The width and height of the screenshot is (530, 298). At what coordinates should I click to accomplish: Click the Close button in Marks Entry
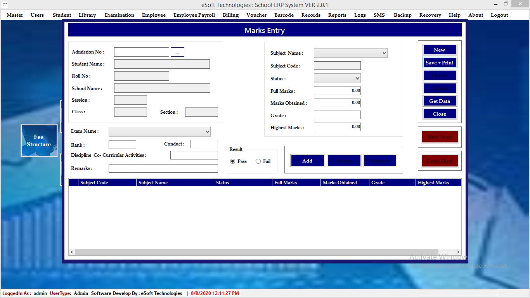pyautogui.click(x=440, y=114)
